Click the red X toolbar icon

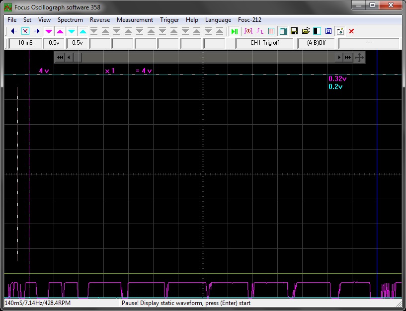[351, 31]
